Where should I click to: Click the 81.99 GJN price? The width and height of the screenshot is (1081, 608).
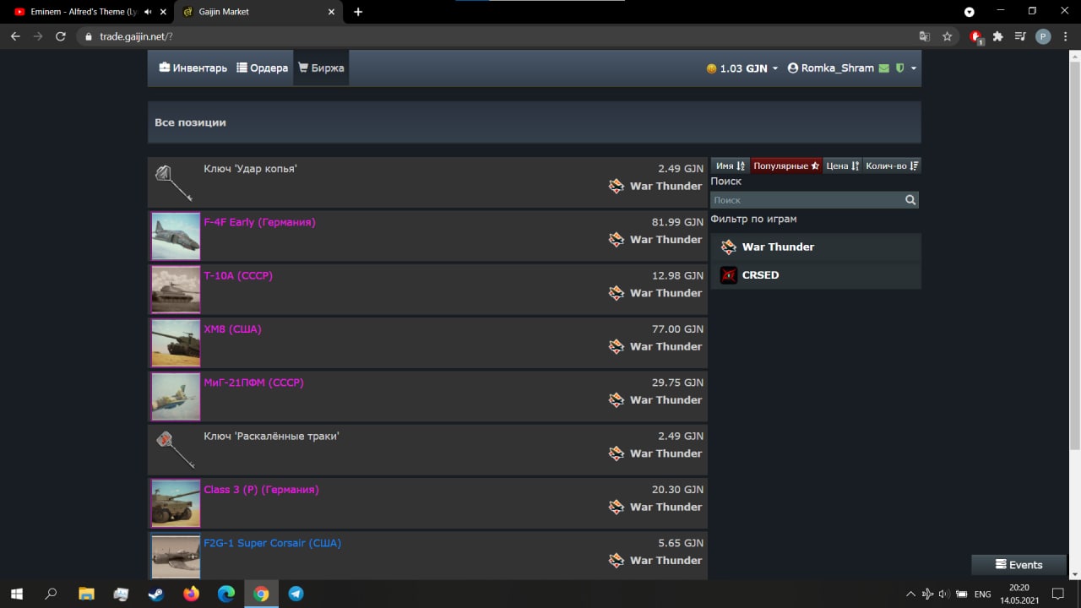coord(677,222)
